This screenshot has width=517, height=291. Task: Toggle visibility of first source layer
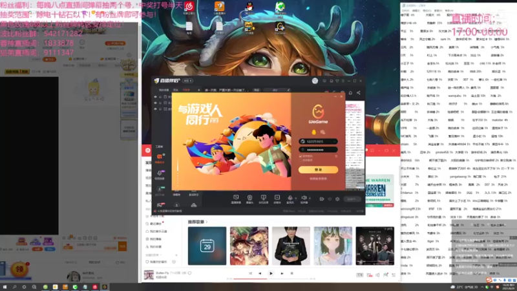(x=155, y=96)
